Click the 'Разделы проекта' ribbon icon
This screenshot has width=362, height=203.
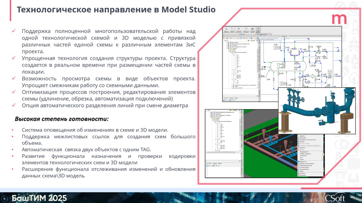click(x=232, y=29)
